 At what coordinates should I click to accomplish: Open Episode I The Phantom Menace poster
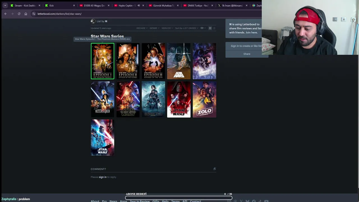coord(102,61)
